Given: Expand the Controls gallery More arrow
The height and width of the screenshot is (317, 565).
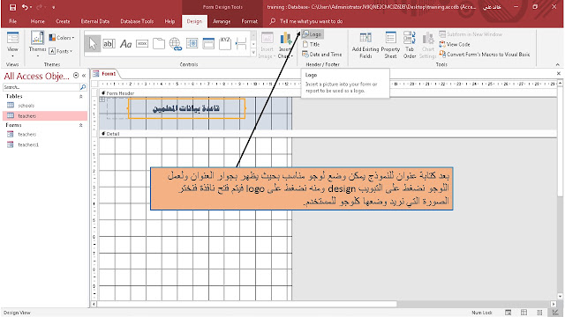Looking at the screenshot, I should (x=253, y=53).
